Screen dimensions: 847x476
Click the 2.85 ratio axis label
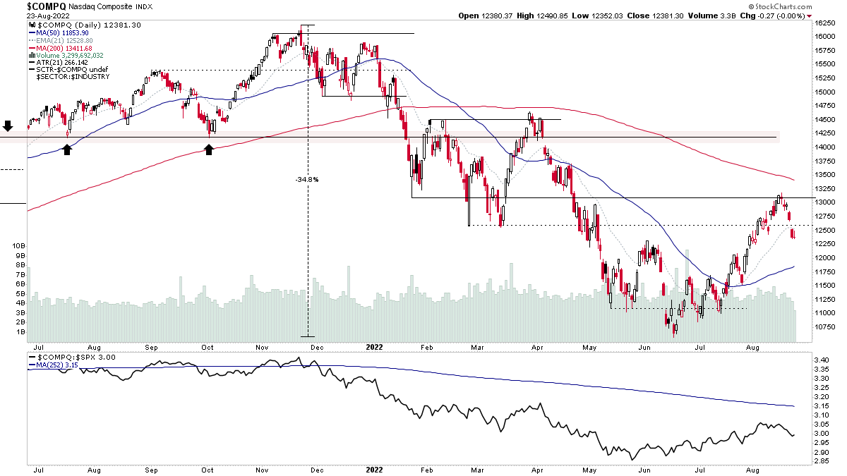tap(822, 461)
